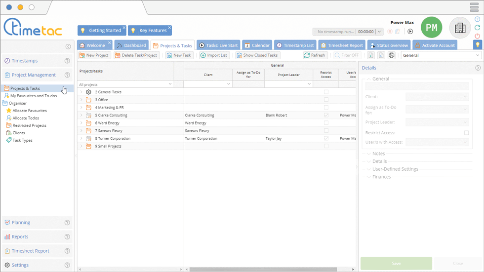Image resolution: width=484 pixels, height=272 pixels.
Task: Click the print icon in the toolbar
Action: tap(392, 55)
